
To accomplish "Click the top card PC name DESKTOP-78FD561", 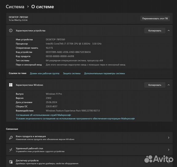I will pyautogui.click(x=18, y=17).
